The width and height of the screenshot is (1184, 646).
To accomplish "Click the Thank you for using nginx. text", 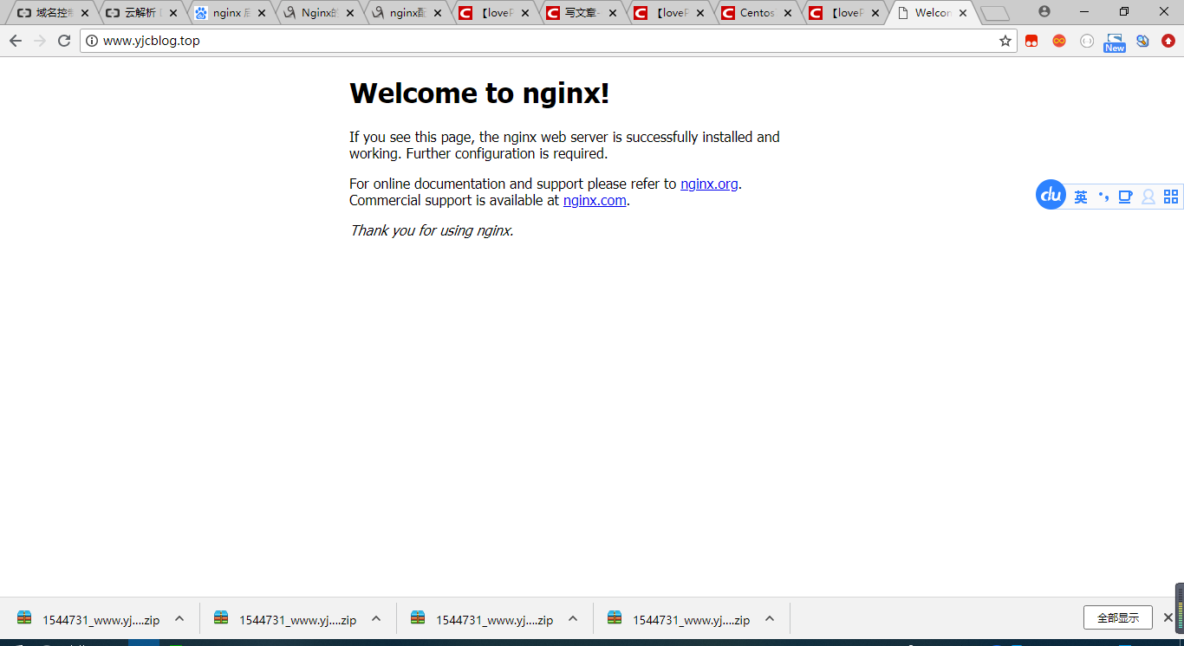I will coord(432,230).
